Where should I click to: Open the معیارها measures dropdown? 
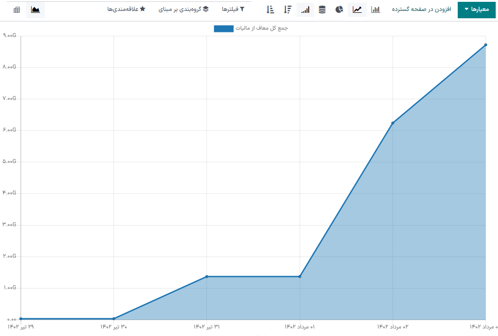pos(476,10)
